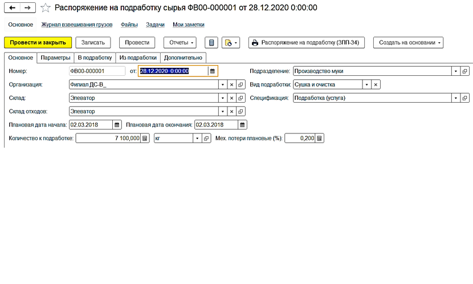473x284 pixels.
Task: Open the Файлы link
Action: (129, 25)
